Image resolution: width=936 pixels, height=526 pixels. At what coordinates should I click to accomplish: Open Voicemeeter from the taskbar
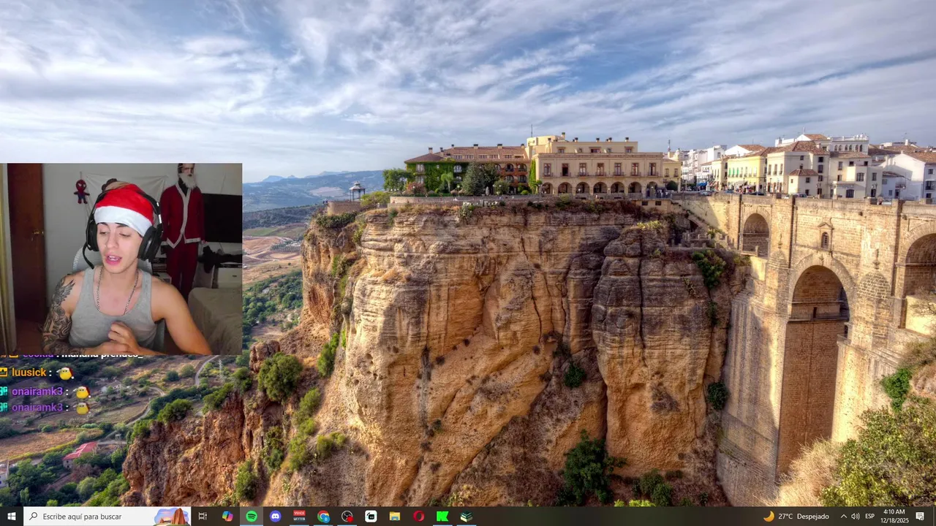click(299, 517)
